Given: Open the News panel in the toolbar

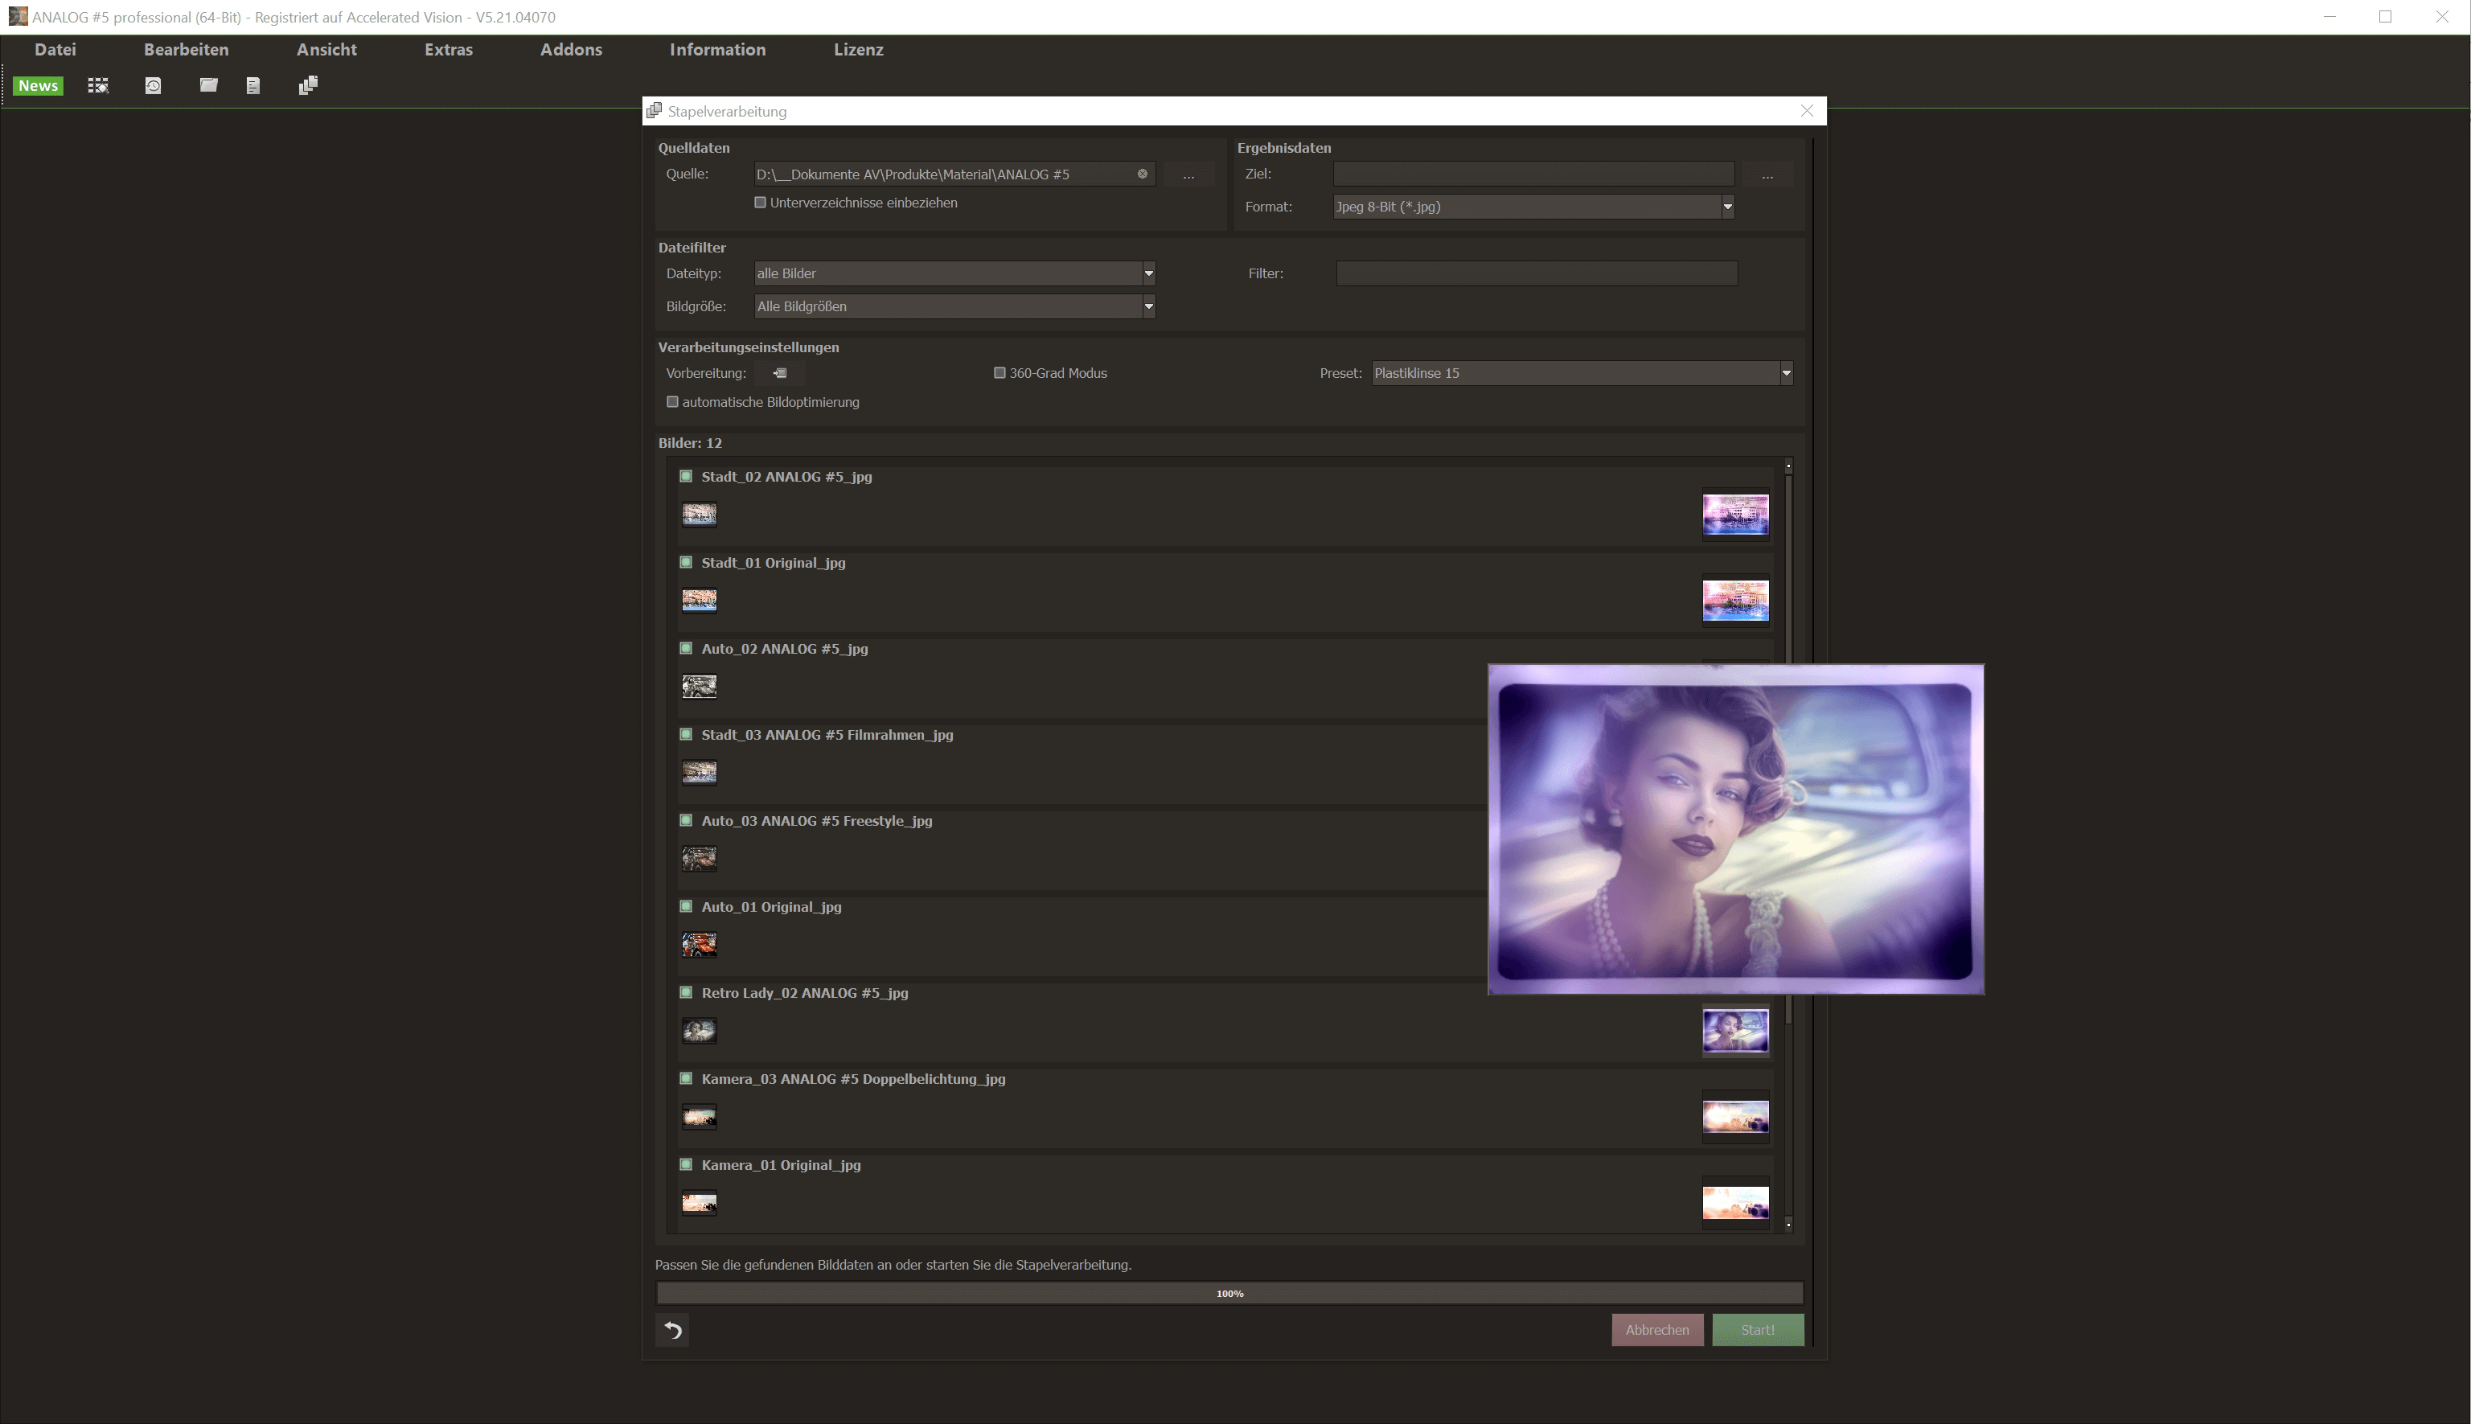Looking at the screenshot, I should [x=38, y=85].
